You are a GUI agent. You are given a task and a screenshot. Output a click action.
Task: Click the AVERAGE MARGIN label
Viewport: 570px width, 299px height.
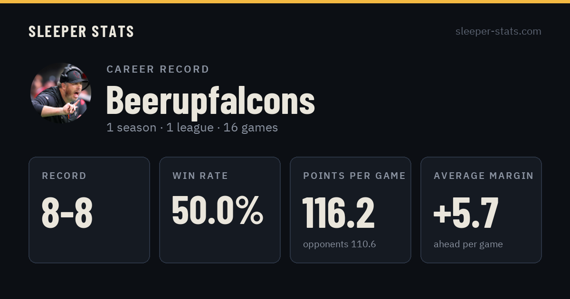click(x=484, y=176)
